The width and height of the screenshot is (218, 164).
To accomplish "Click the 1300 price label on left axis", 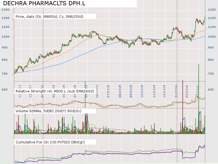I will 6,9.
